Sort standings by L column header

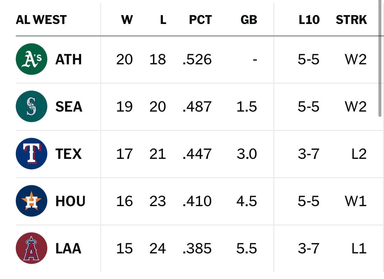click(x=163, y=20)
